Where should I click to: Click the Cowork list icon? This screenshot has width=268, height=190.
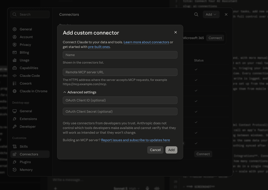tap(14, 83)
